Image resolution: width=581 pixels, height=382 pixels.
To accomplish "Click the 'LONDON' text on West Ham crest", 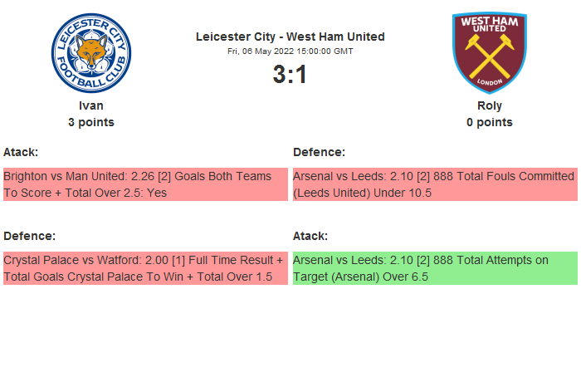I will [x=489, y=84].
